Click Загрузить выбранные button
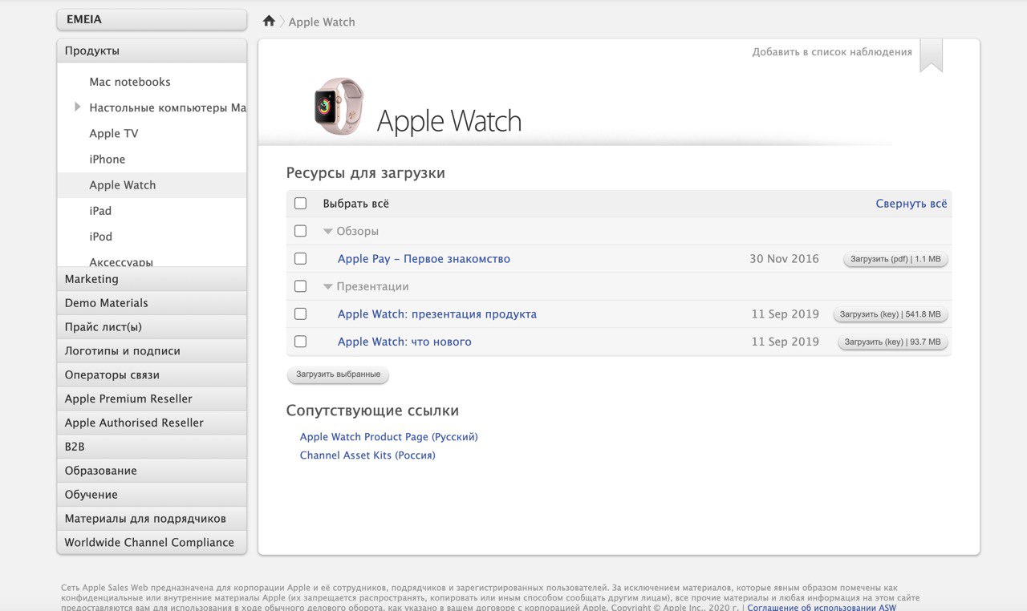1027x611 pixels. click(x=339, y=374)
